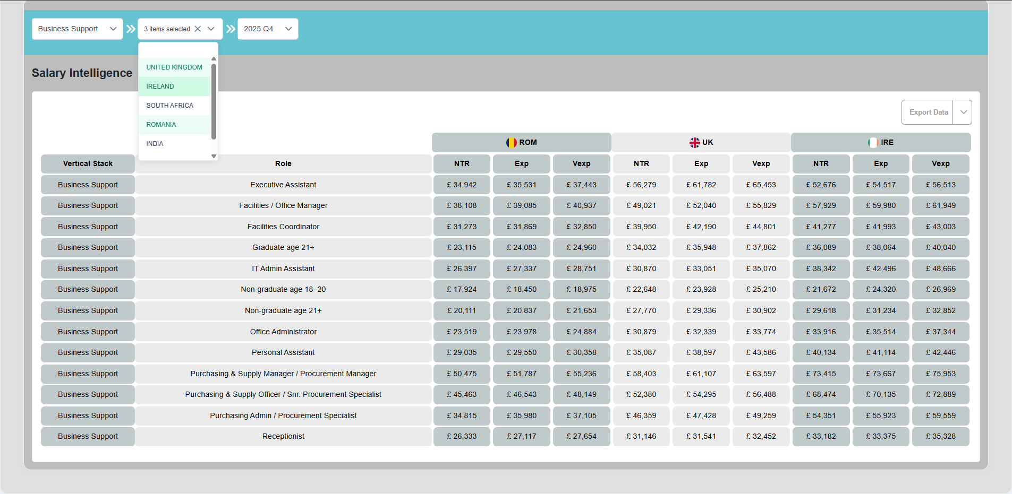Click the Vexp header under IRE
Viewport: 1012px width, 494px height.
pyautogui.click(x=940, y=164)
